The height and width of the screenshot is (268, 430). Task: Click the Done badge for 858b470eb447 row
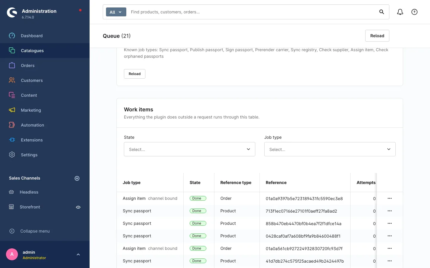pos(198,223)
